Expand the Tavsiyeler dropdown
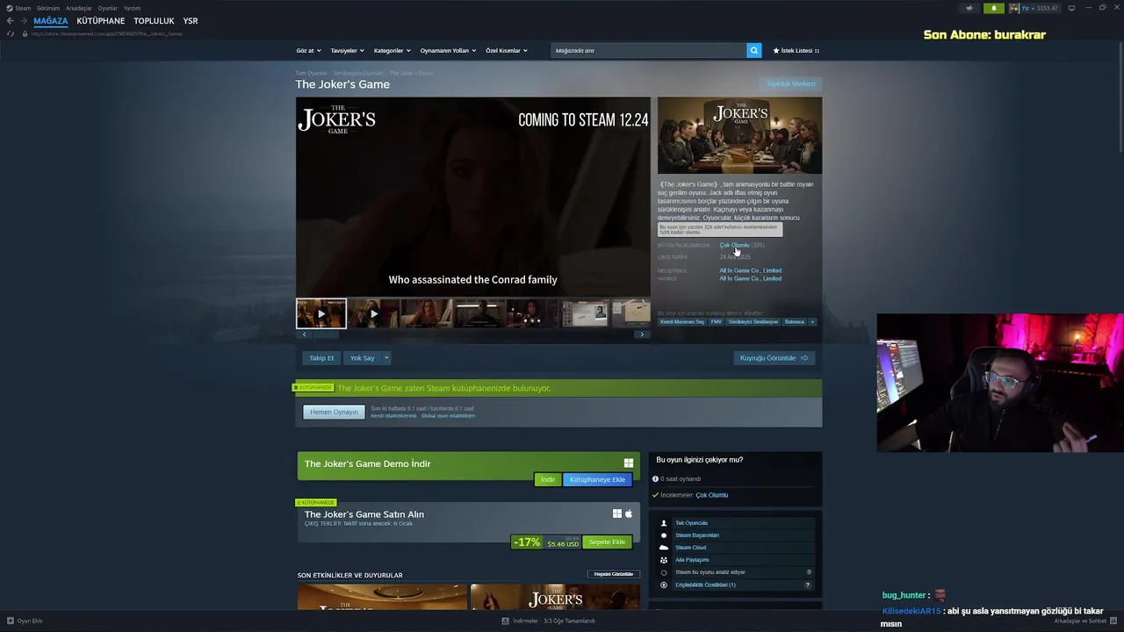 tap(347, 50)
